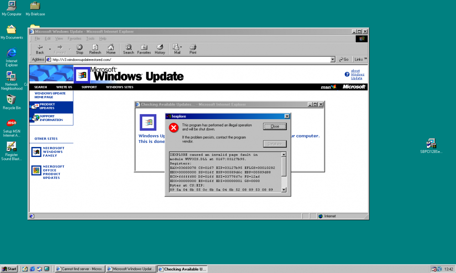Open the Favorites menu

click(x=74, y=38)
